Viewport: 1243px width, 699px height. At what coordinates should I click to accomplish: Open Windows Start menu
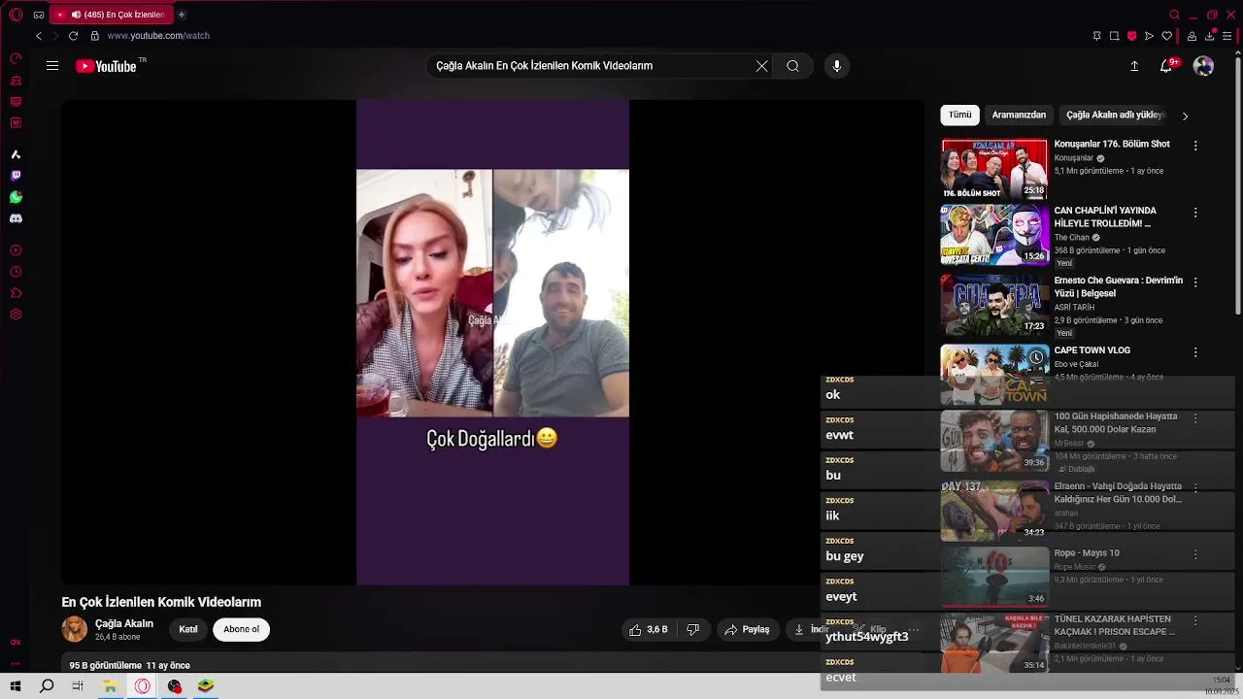[x=16, y=686]
